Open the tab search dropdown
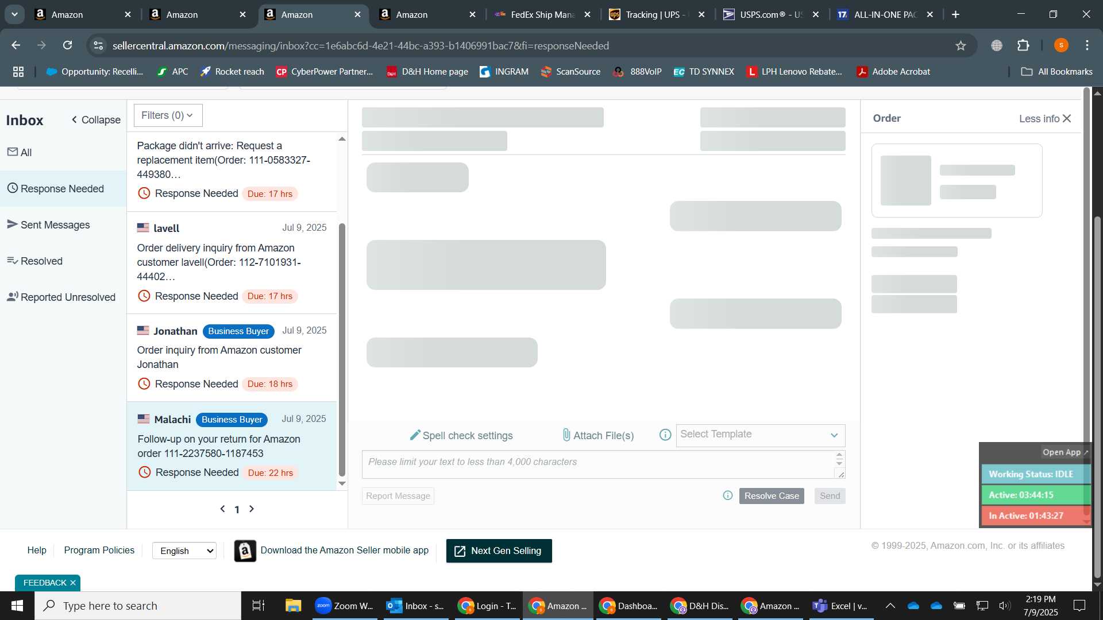 (14, 14)
